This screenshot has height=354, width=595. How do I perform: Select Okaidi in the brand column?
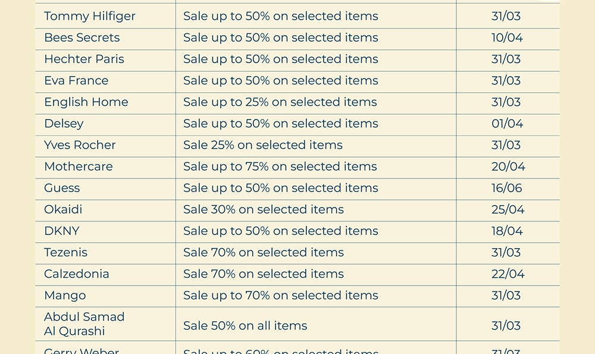click(63, 209)
